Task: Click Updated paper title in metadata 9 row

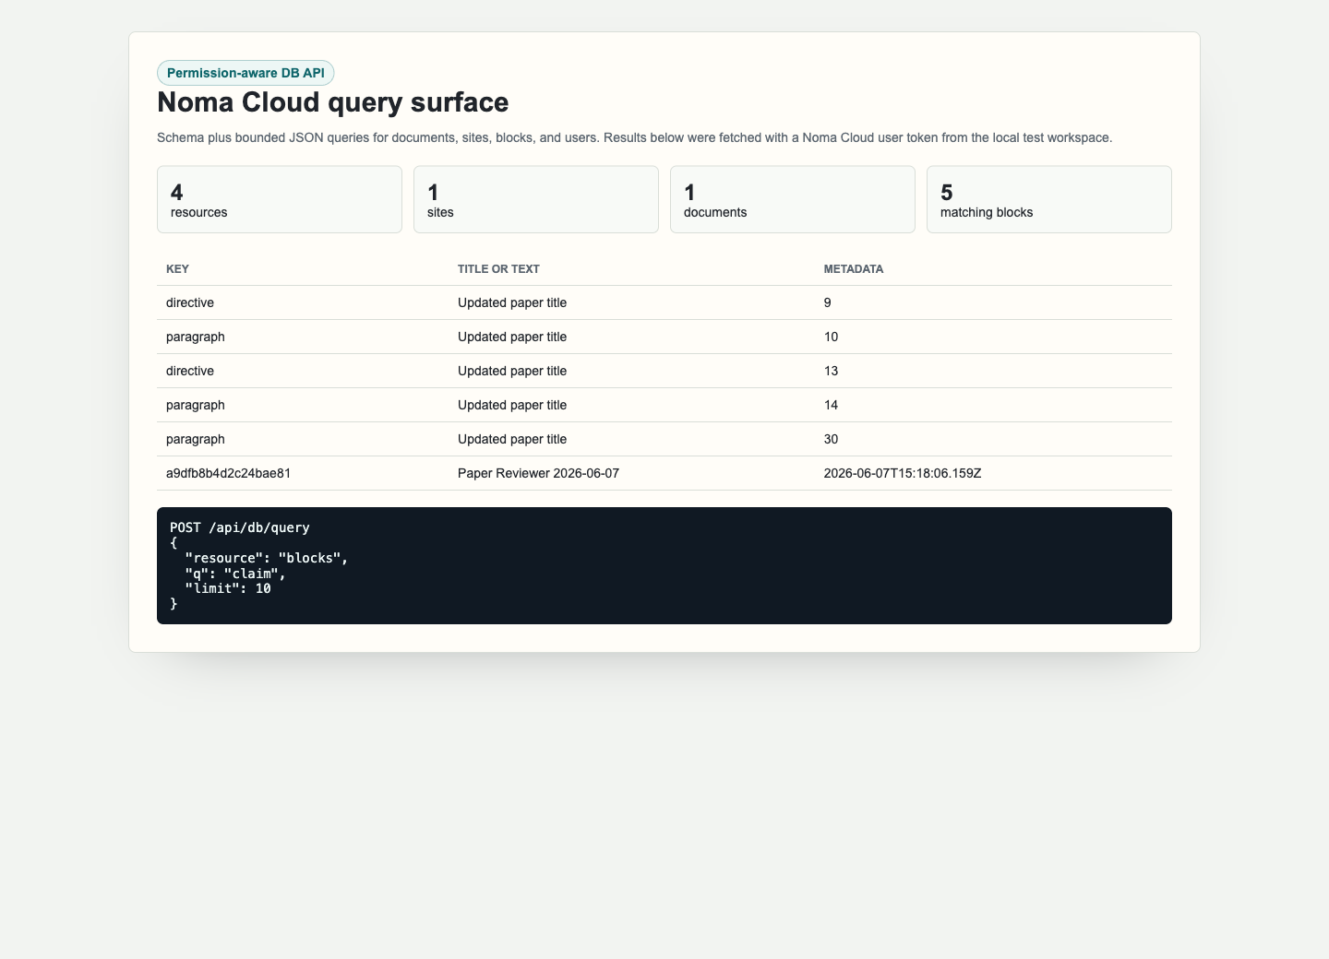Action: [512, 302]
